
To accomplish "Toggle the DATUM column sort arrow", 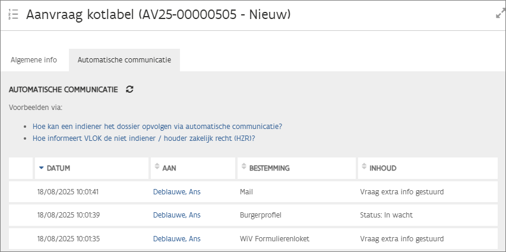I will (41, 168).
